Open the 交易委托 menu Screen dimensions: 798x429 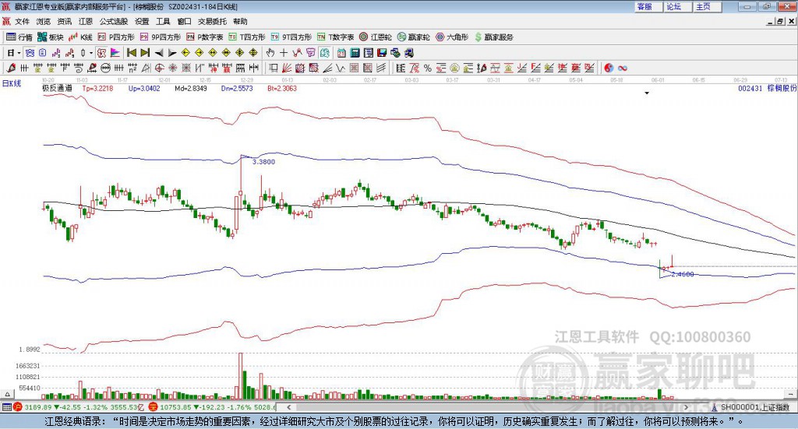(x=212, y=21)
